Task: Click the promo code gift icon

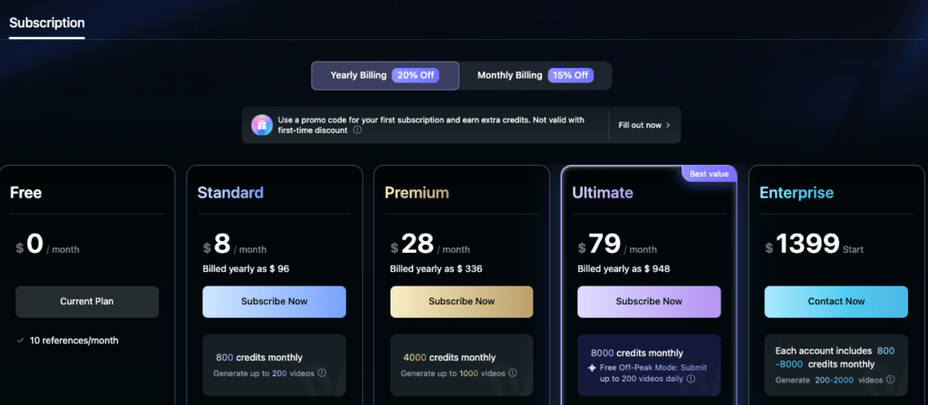Action: (262, 125)
